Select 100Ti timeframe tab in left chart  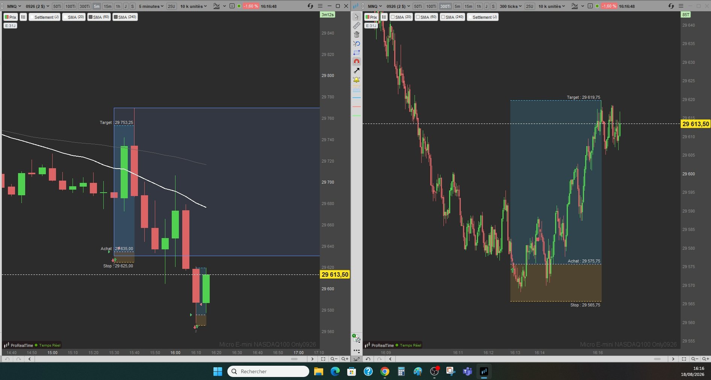click(x=70, y=6)
